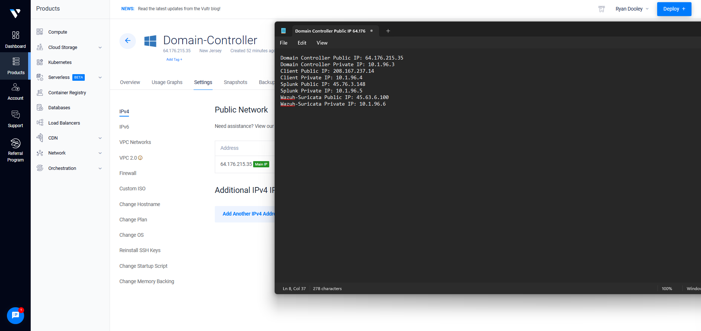Viewport: 701px width, 331px height.
Task: Open Change Plan settings
Action: (133, 220)
